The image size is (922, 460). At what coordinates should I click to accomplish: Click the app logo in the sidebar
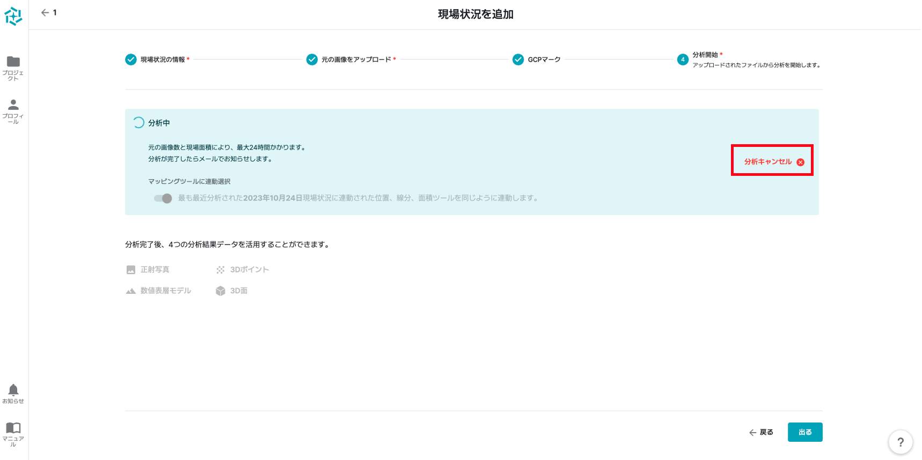(13, 17)
